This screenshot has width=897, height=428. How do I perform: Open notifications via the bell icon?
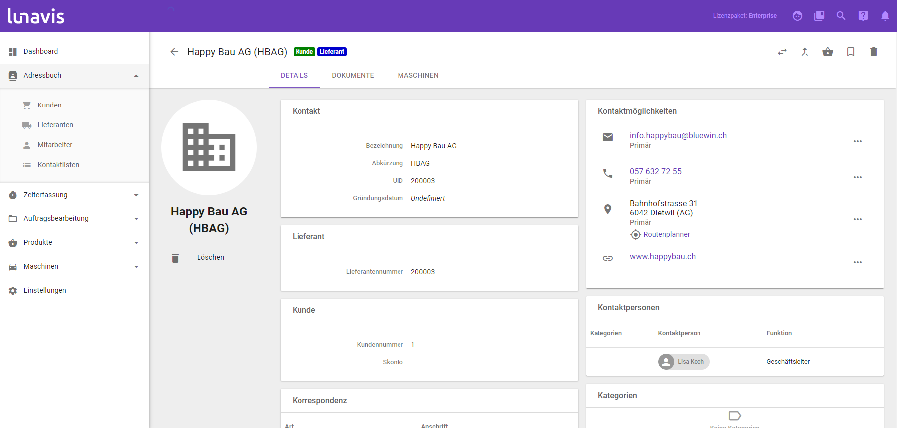point(885,16)
